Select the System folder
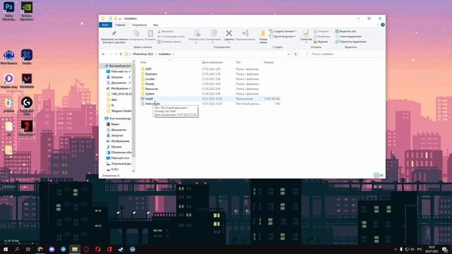Screen dimensions: 452x254 click(150, 94)
